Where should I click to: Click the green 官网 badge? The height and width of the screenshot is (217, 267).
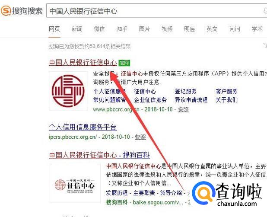[124, 63]
